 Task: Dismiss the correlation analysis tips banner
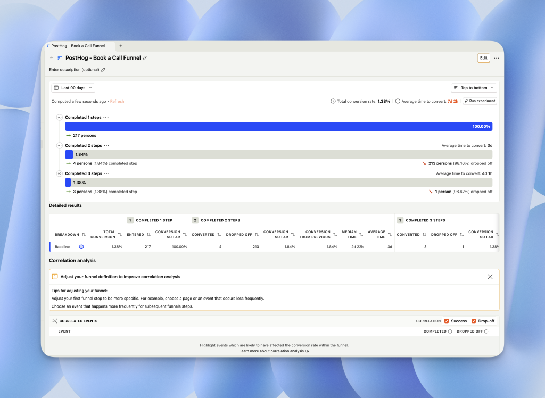click(x=490, y=277)
